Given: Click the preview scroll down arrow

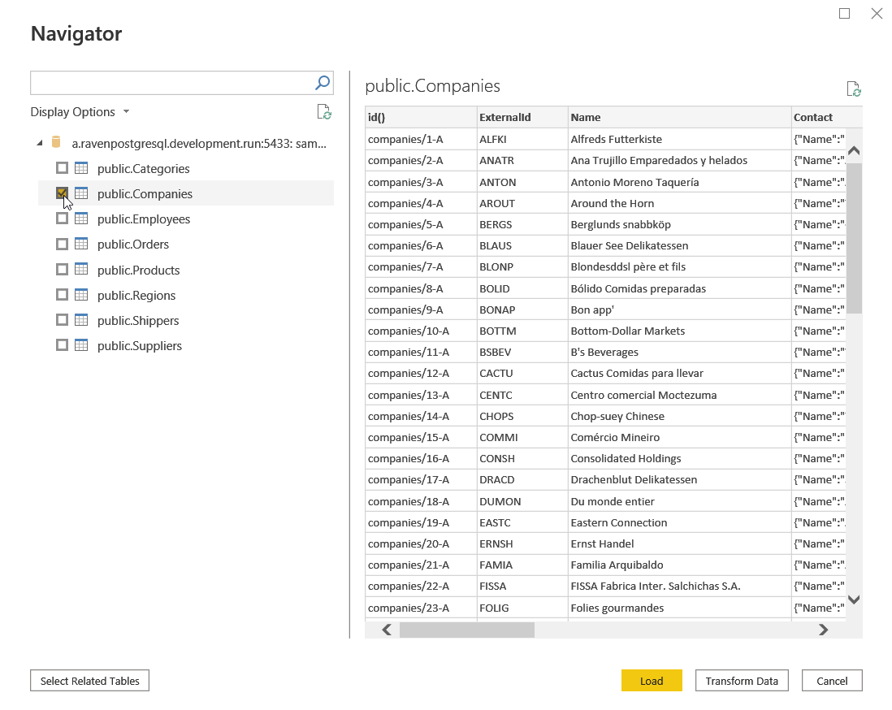Looking at the screenshot, I should [853, 599].
